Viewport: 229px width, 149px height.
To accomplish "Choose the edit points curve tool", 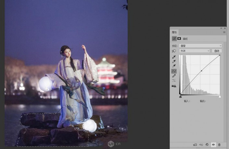I will pyautogui.click(x=174, y=71).
